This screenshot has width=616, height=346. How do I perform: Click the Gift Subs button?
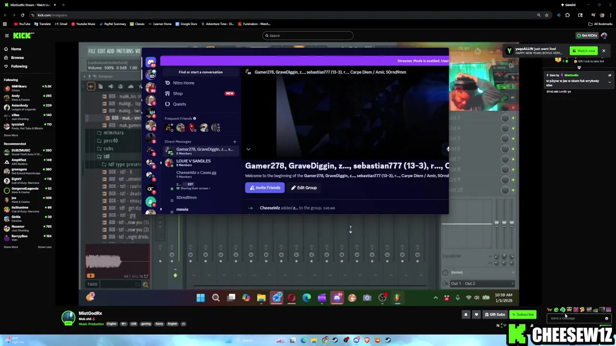[495, 315]
